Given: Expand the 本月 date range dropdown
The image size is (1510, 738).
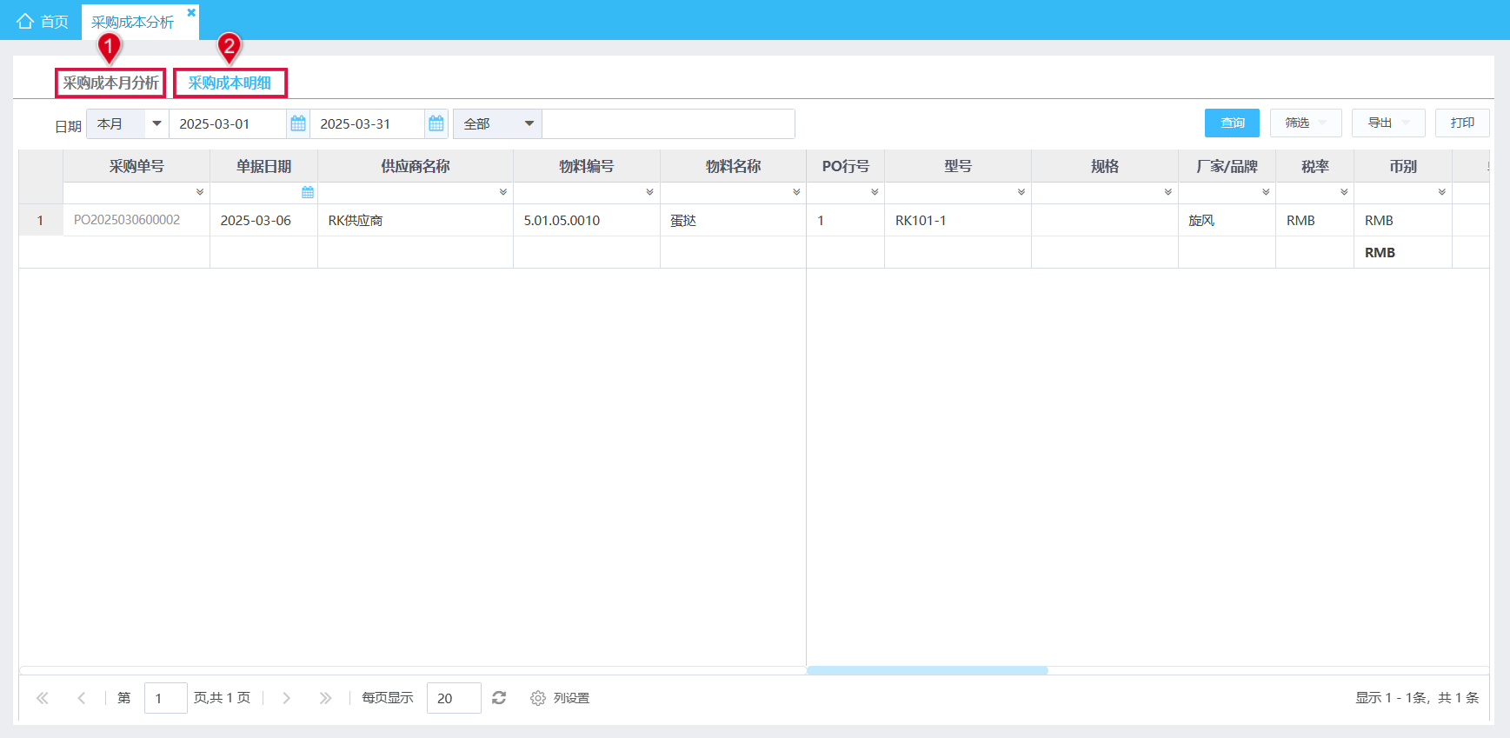Looking at the screenshot, I should coord(156,123).
